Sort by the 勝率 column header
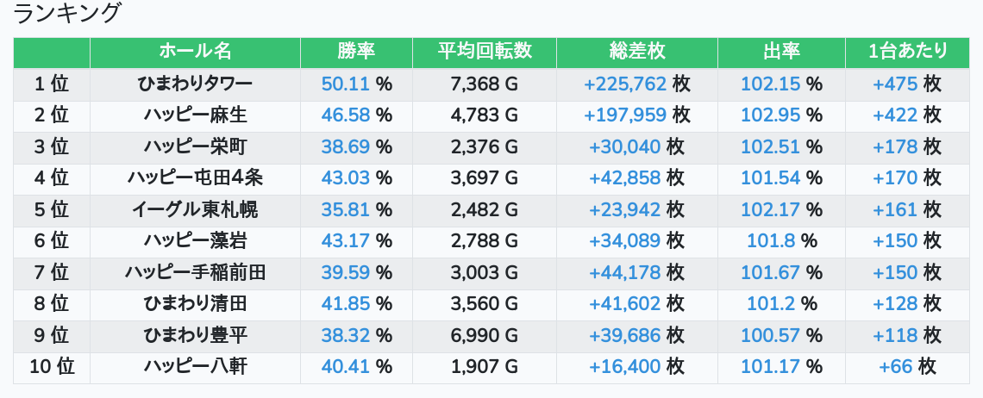Viewport: 983px width, 398px height. point(356,52)
